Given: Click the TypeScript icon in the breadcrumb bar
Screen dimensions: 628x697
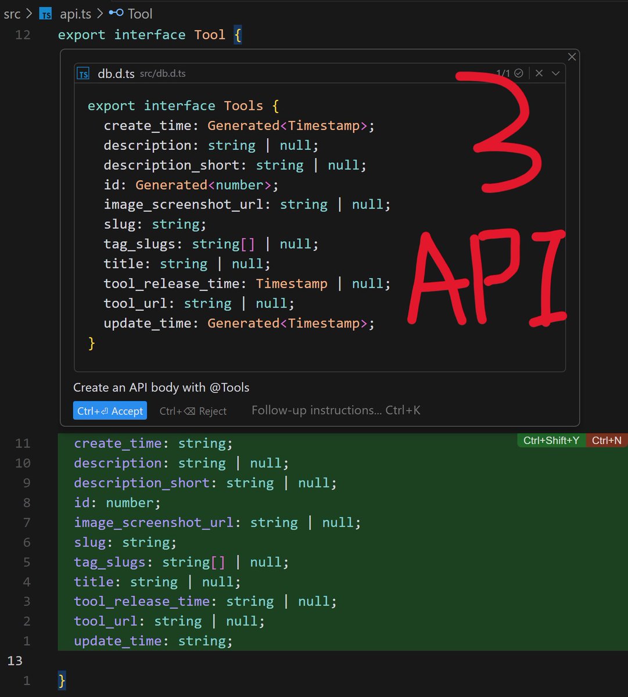Looking at the screenshot, I should click(46, 13).
